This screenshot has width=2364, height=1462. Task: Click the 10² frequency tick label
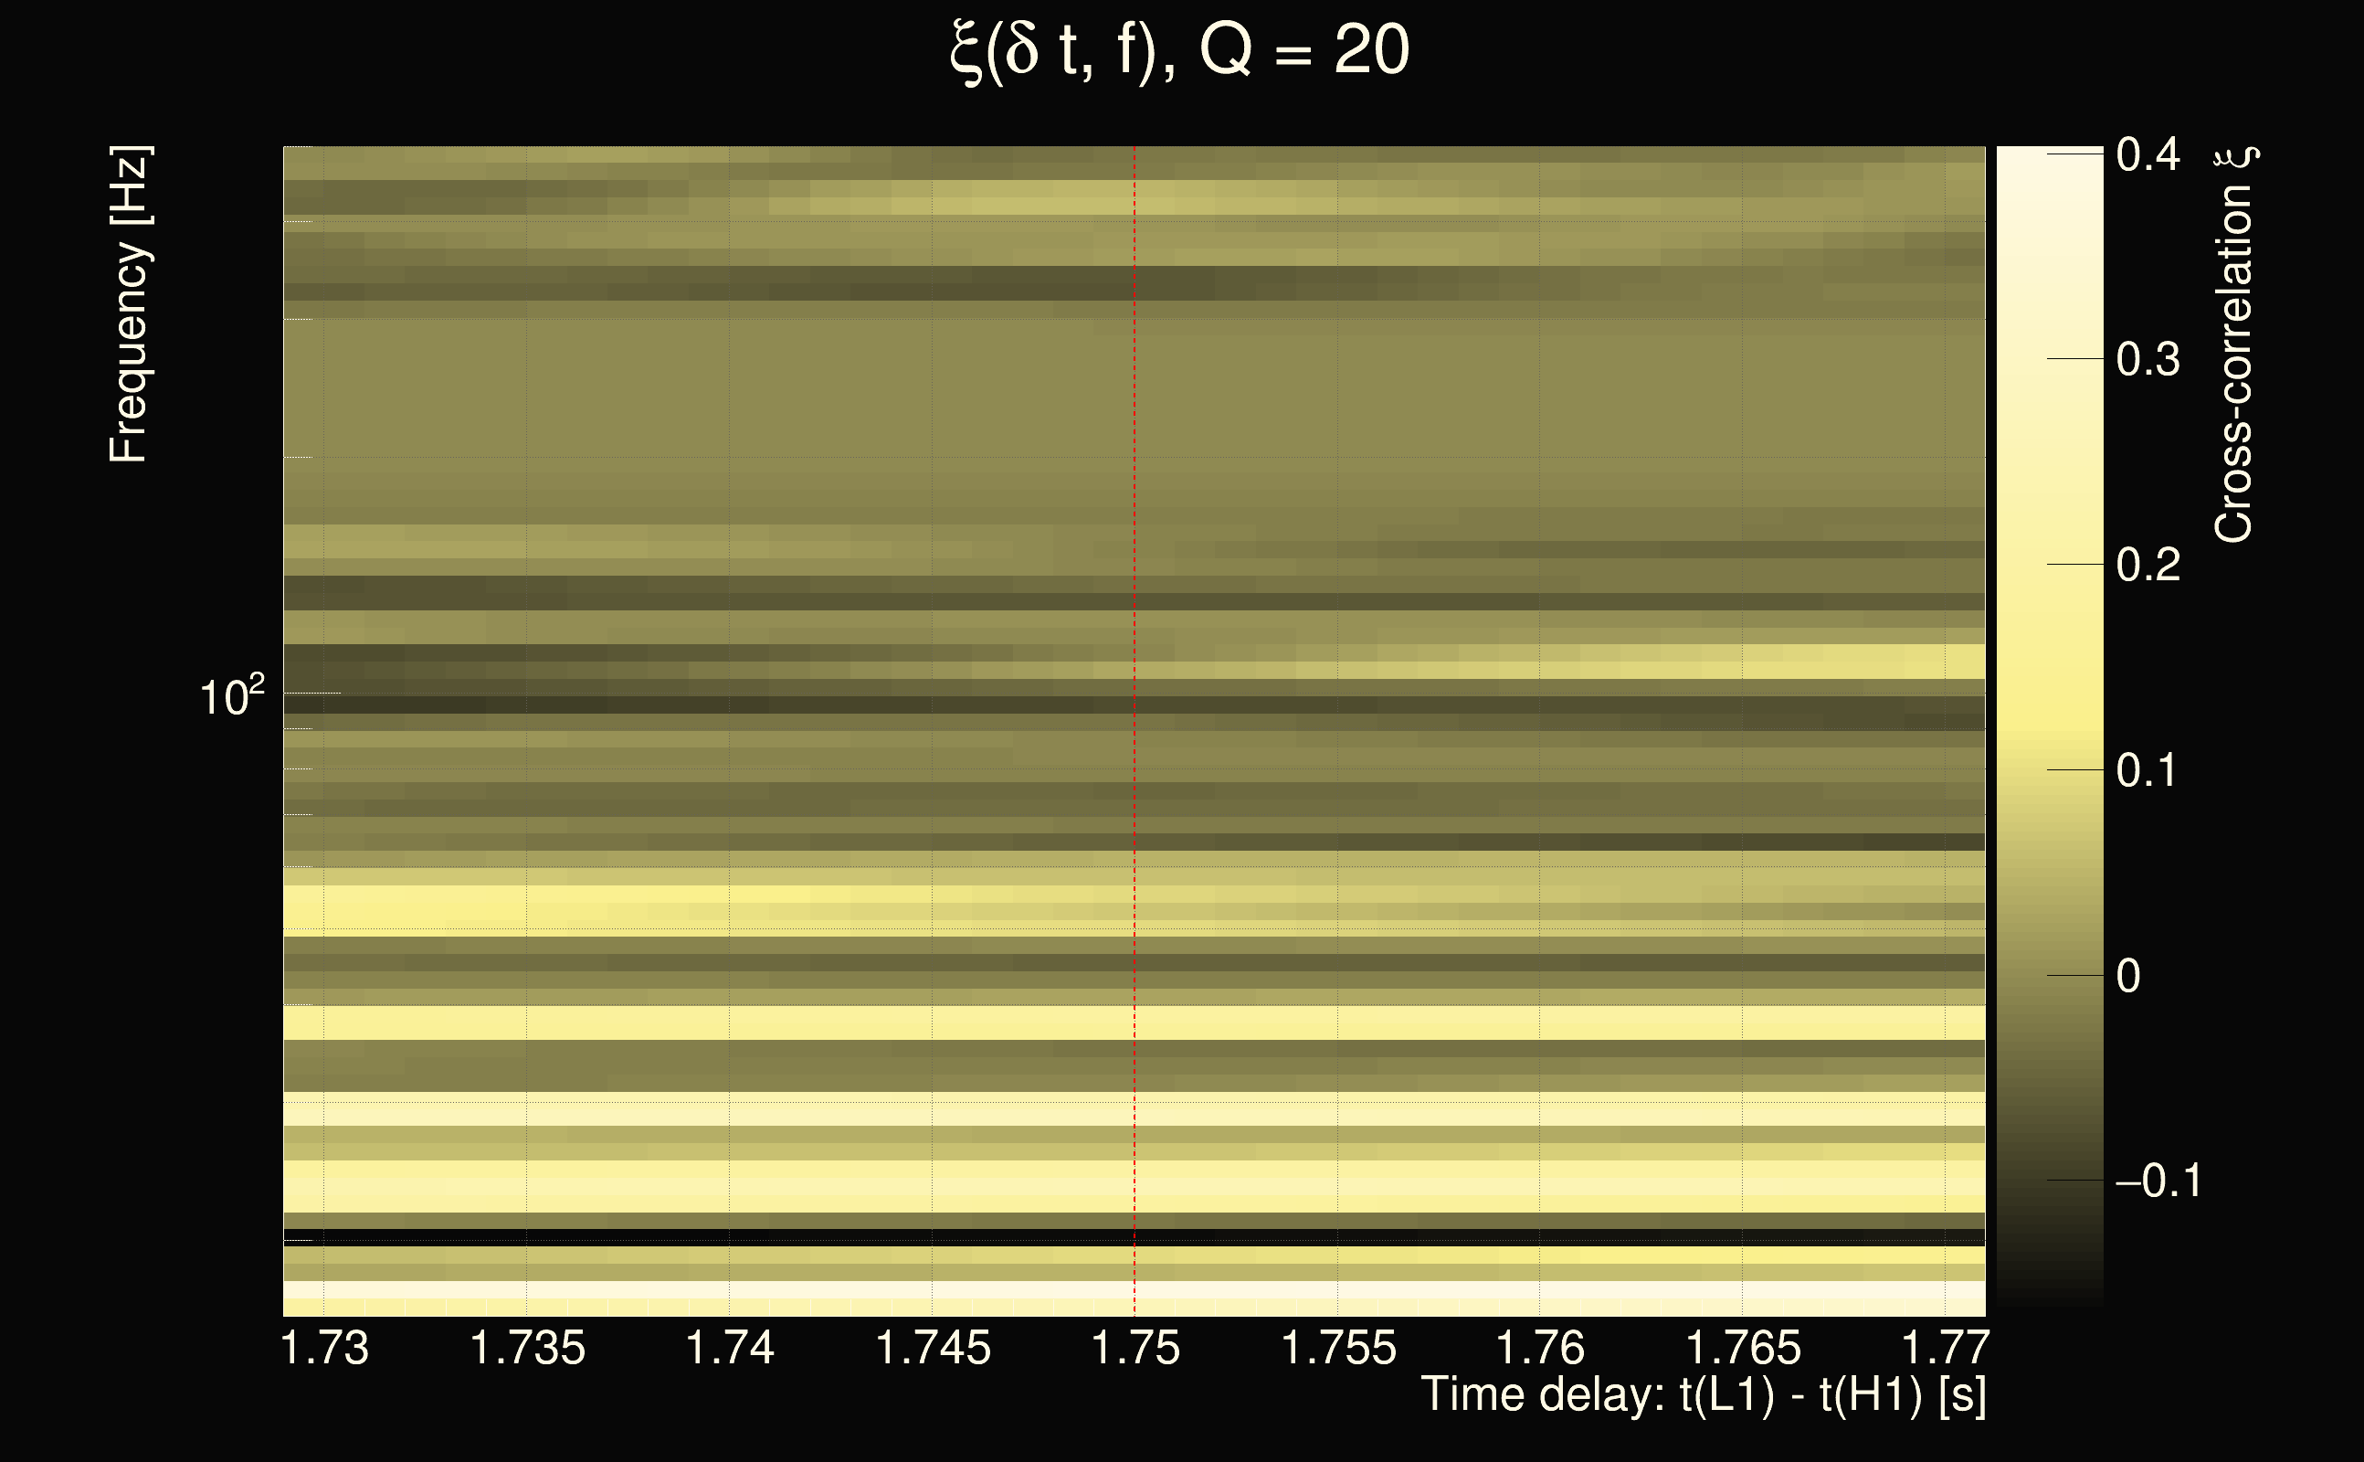point(231,696)
